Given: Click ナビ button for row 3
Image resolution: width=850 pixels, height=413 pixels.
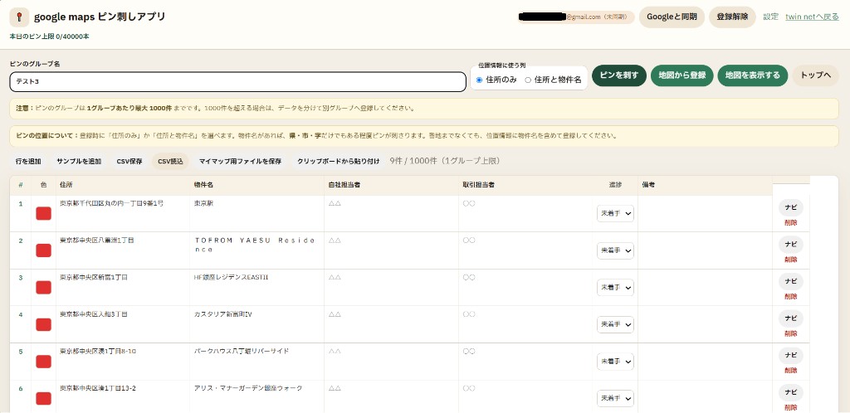Looking at the screenshot, I should point(790,281).
